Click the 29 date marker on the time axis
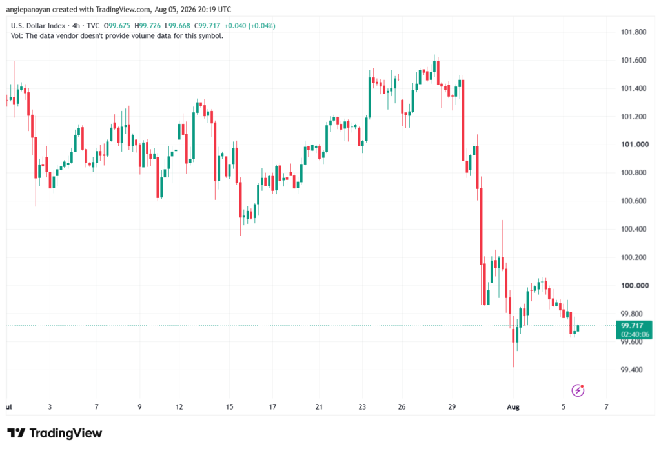The width and height of the screenshot is (661, 451). 452,406
